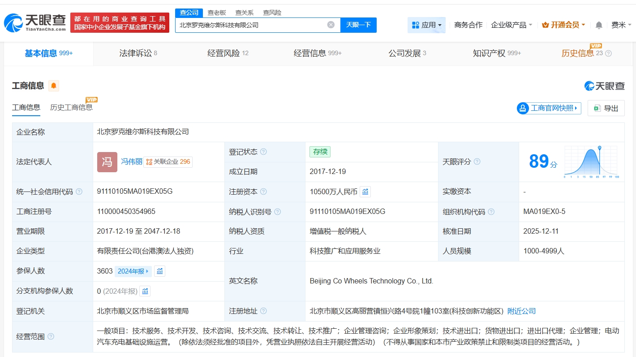Click the orange alert bell beside 工商信息
The image size is (636, 357).
point(54,86)
